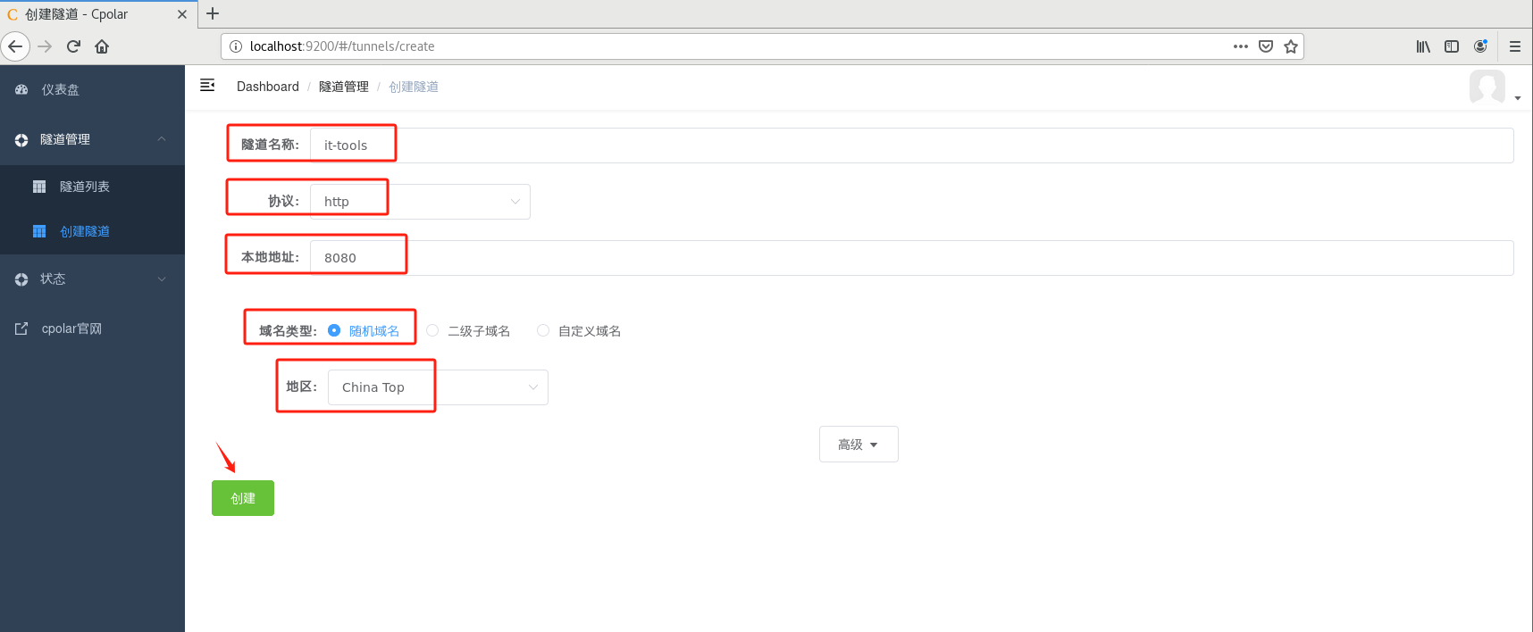Expand the 高级 advanced options button
Viewport: 1533px width, 632px height.
(x=859, y=445)
